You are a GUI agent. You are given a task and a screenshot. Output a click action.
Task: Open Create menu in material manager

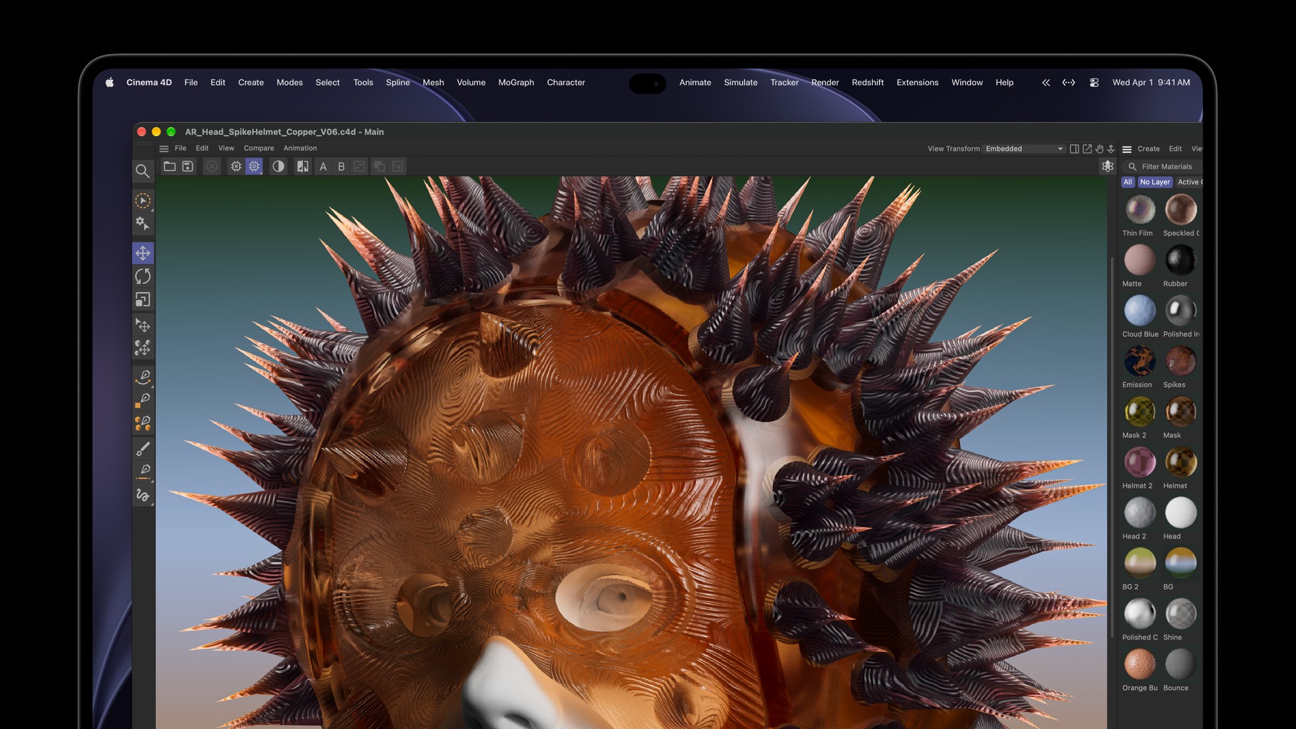click(1149, 149)
